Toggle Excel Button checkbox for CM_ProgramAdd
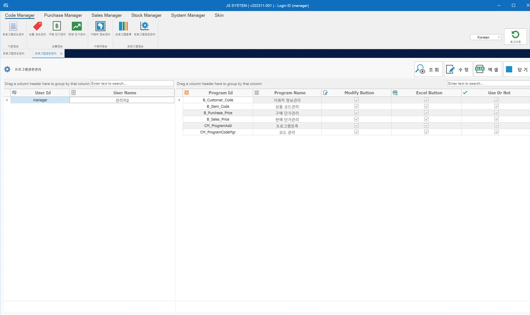This screenshot has height=316, width=530. point(426,126)
